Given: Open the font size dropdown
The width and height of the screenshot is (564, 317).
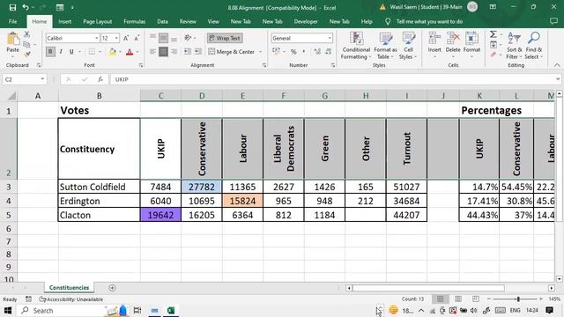Looking at the screenshot, I should point(116,38).
